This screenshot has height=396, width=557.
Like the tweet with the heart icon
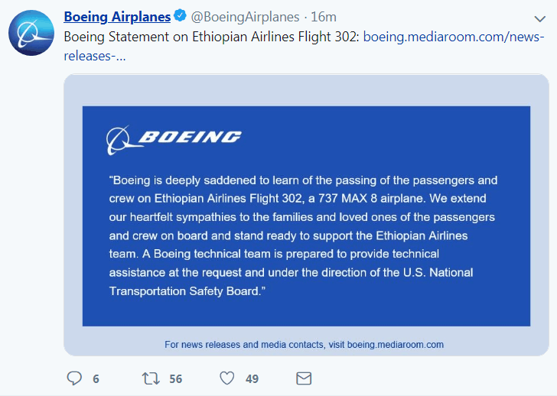[x=226, y=378]
